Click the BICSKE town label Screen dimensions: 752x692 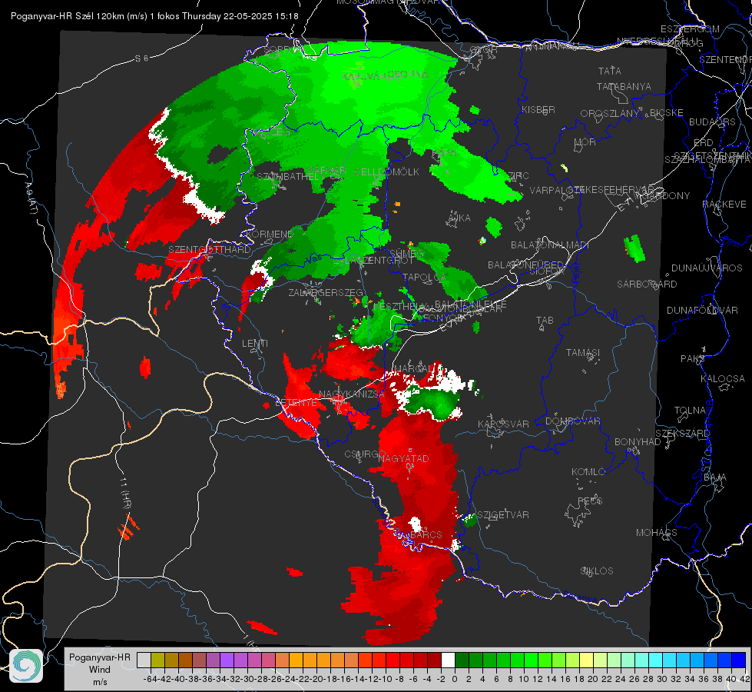667,112
